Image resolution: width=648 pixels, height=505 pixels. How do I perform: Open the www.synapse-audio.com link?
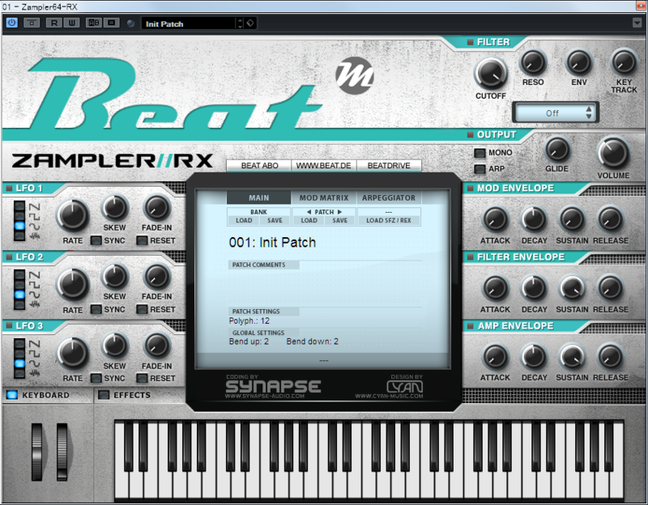265,396
